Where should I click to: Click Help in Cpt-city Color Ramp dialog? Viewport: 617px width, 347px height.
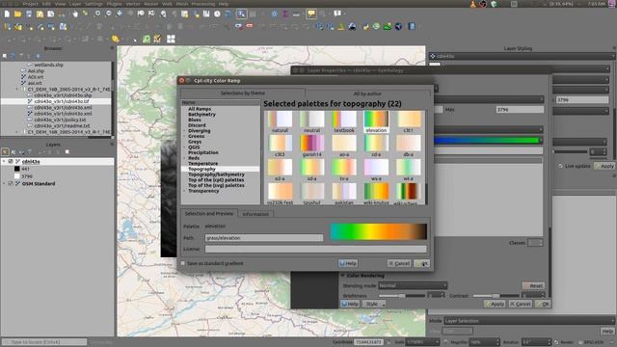pos(348,263)
